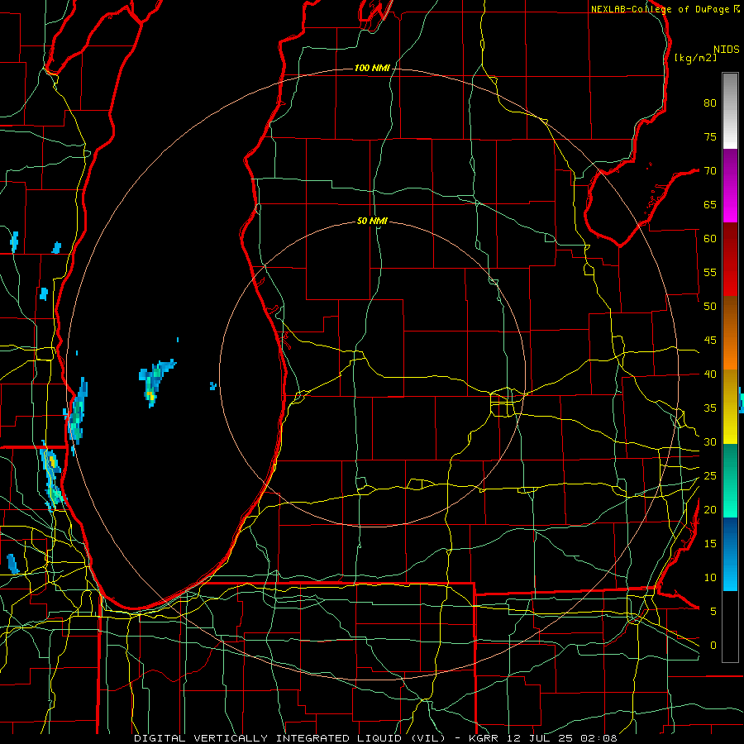Click the 75 value on the VIL scale

[x=710, y=137]
